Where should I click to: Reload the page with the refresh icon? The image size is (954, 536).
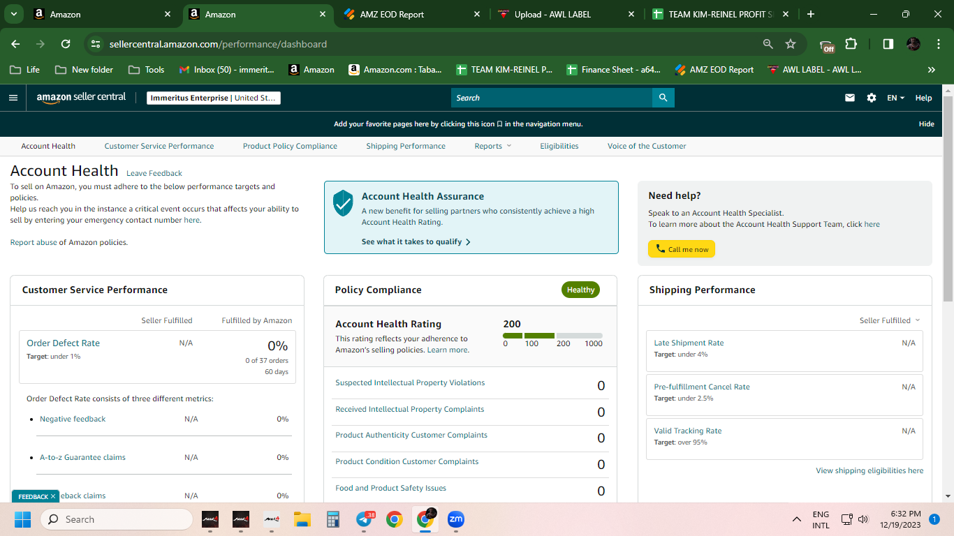pyautogui.click(x=66, y=44)
